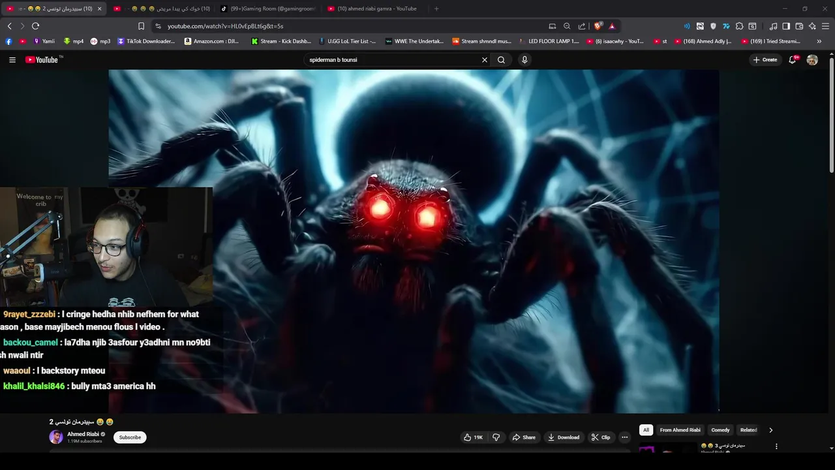Open the isaacwhy YouTube bookmark
This screenshot has width=835, height=470.
pos(615,41)
